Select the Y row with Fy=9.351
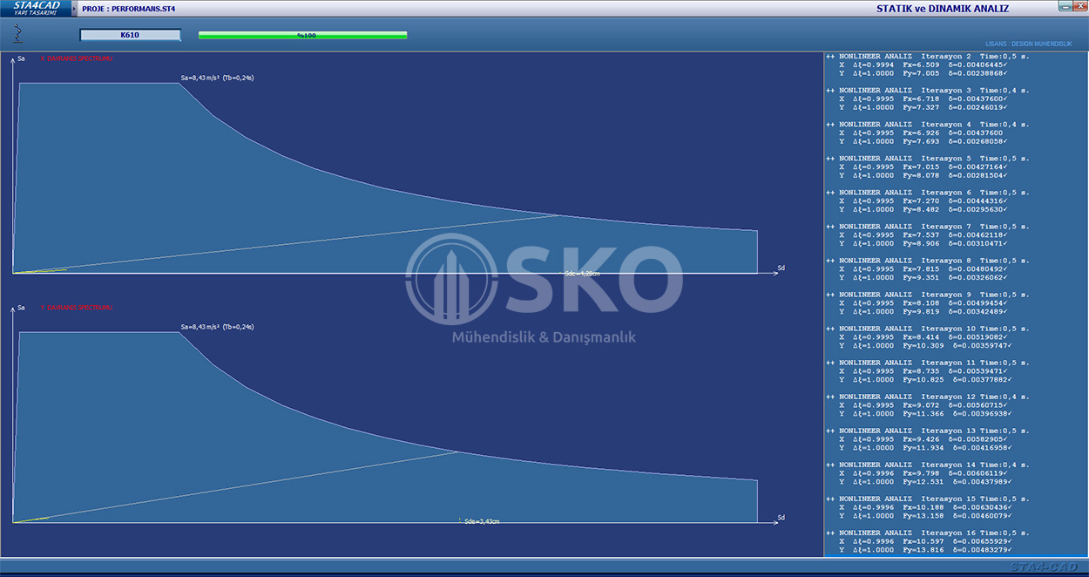The height and width of the screenshot is (577, 1089). point(924,277)
